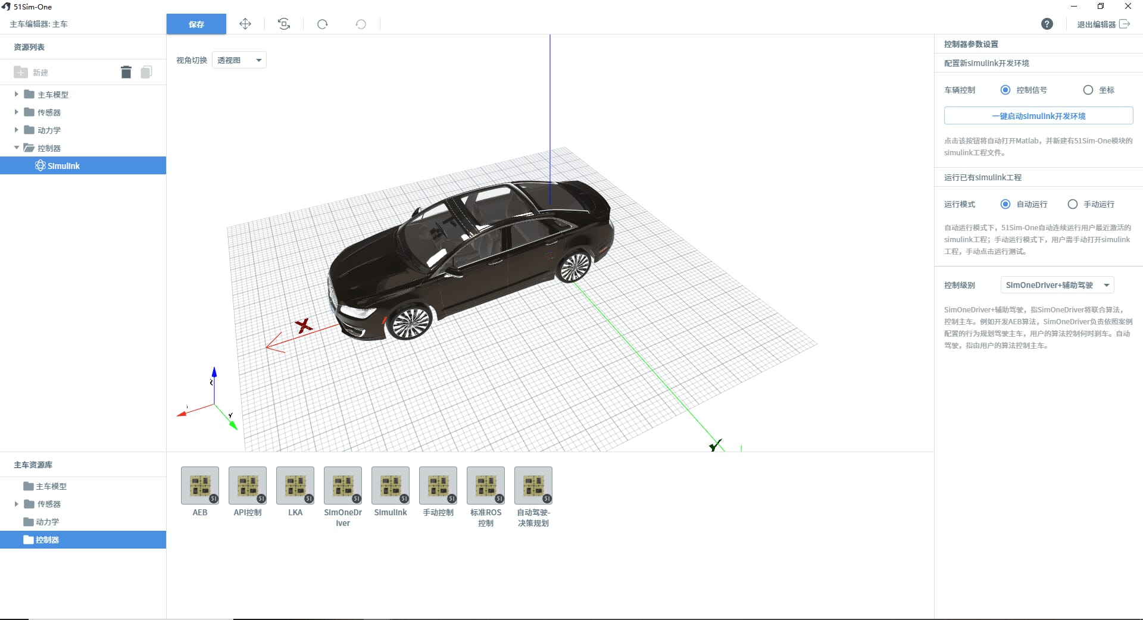Click the redo circular arrow icon
Viewport: 1143px width, 620px height.
click(322, 24)
